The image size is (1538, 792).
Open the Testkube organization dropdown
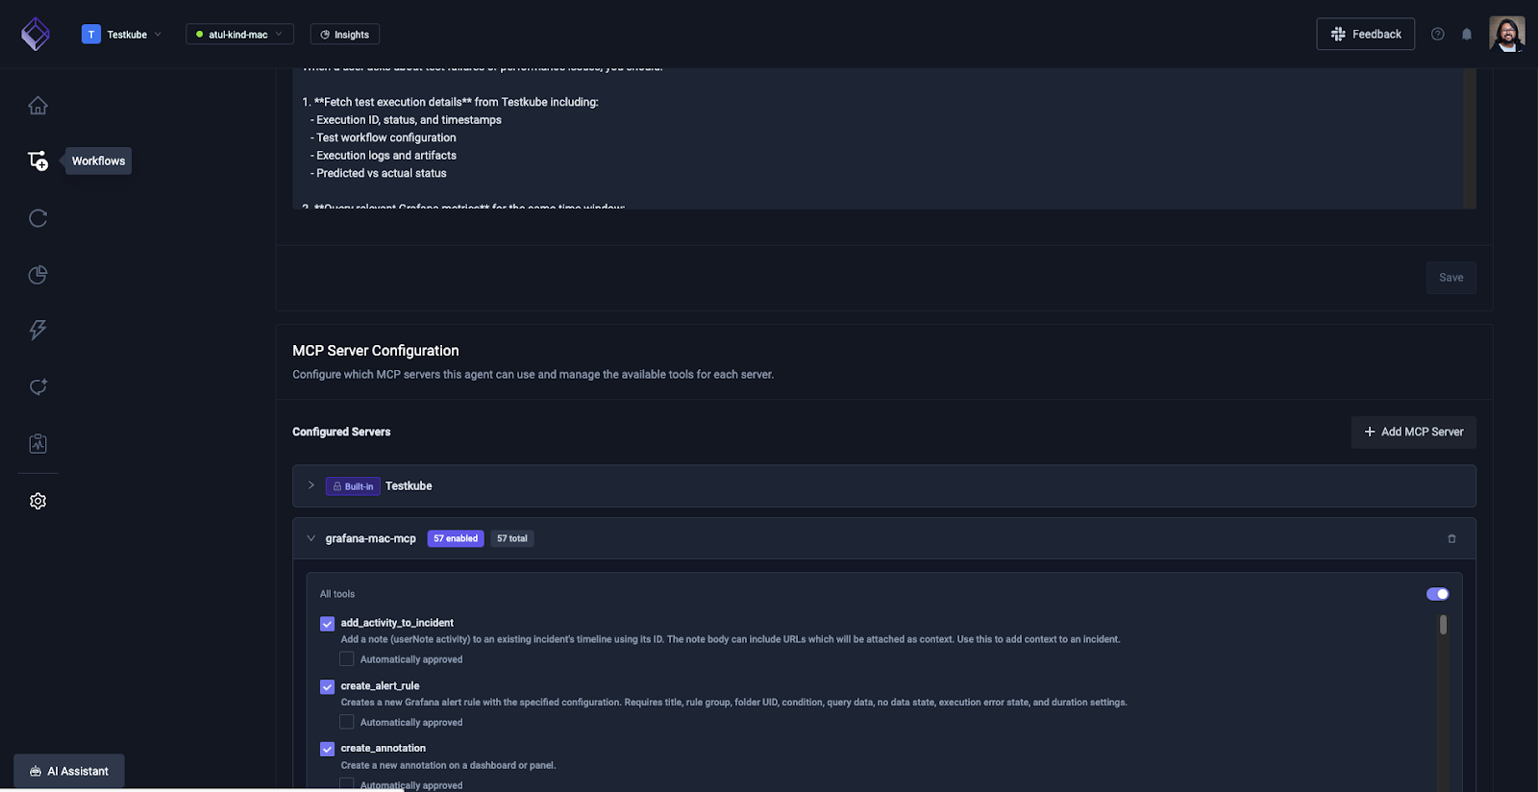[122, 34]
